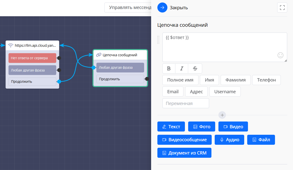
Task: Add Документ из CRM block
Action: coord(184,153)
